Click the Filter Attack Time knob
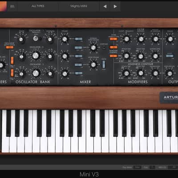The width and height of the screenshot is (178, 178). [126, 56]
